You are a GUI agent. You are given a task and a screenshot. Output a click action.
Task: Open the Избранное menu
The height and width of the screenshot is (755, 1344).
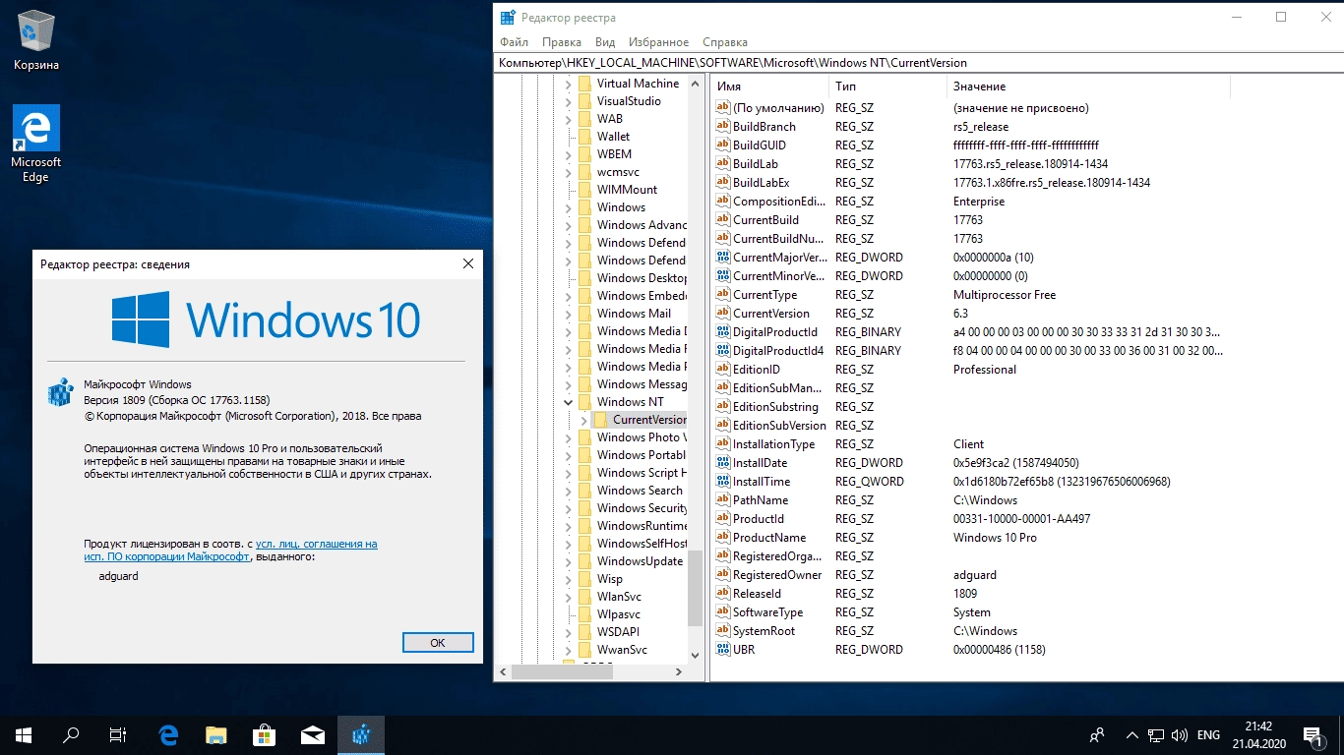(x=656, y=42)
